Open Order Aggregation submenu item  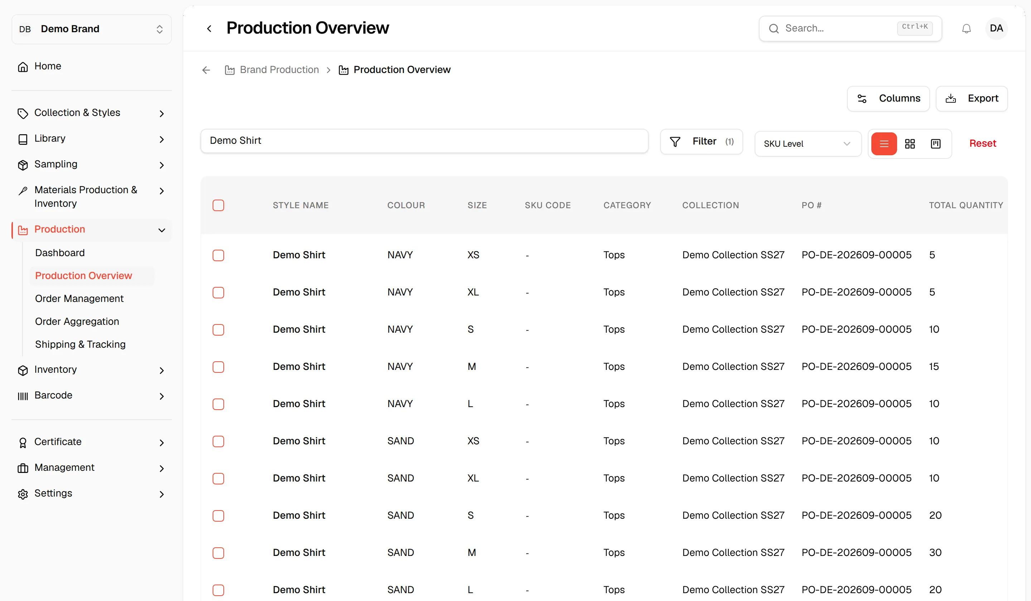77,321
